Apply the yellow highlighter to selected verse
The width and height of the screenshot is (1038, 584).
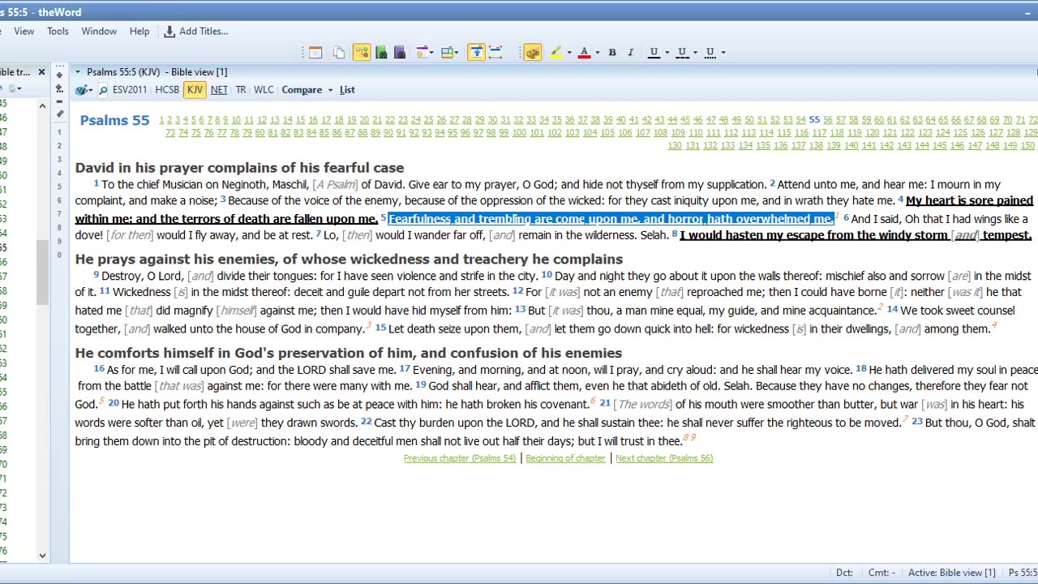pos(556,52)
